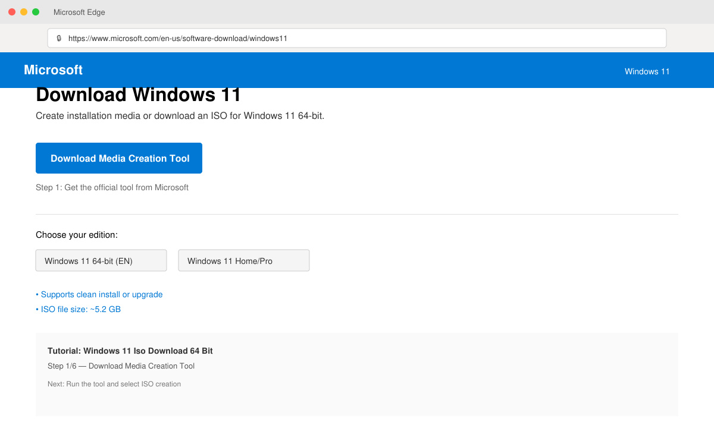Click Supports clean install or upgrade link

99,294
